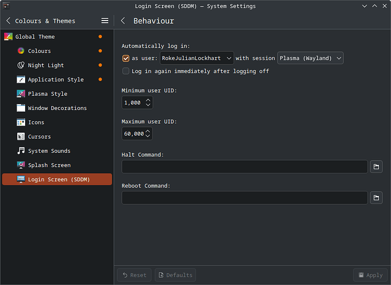391x285 pixels.
Task: Click the 'Halt Command:' label
Action: (142, 155)
